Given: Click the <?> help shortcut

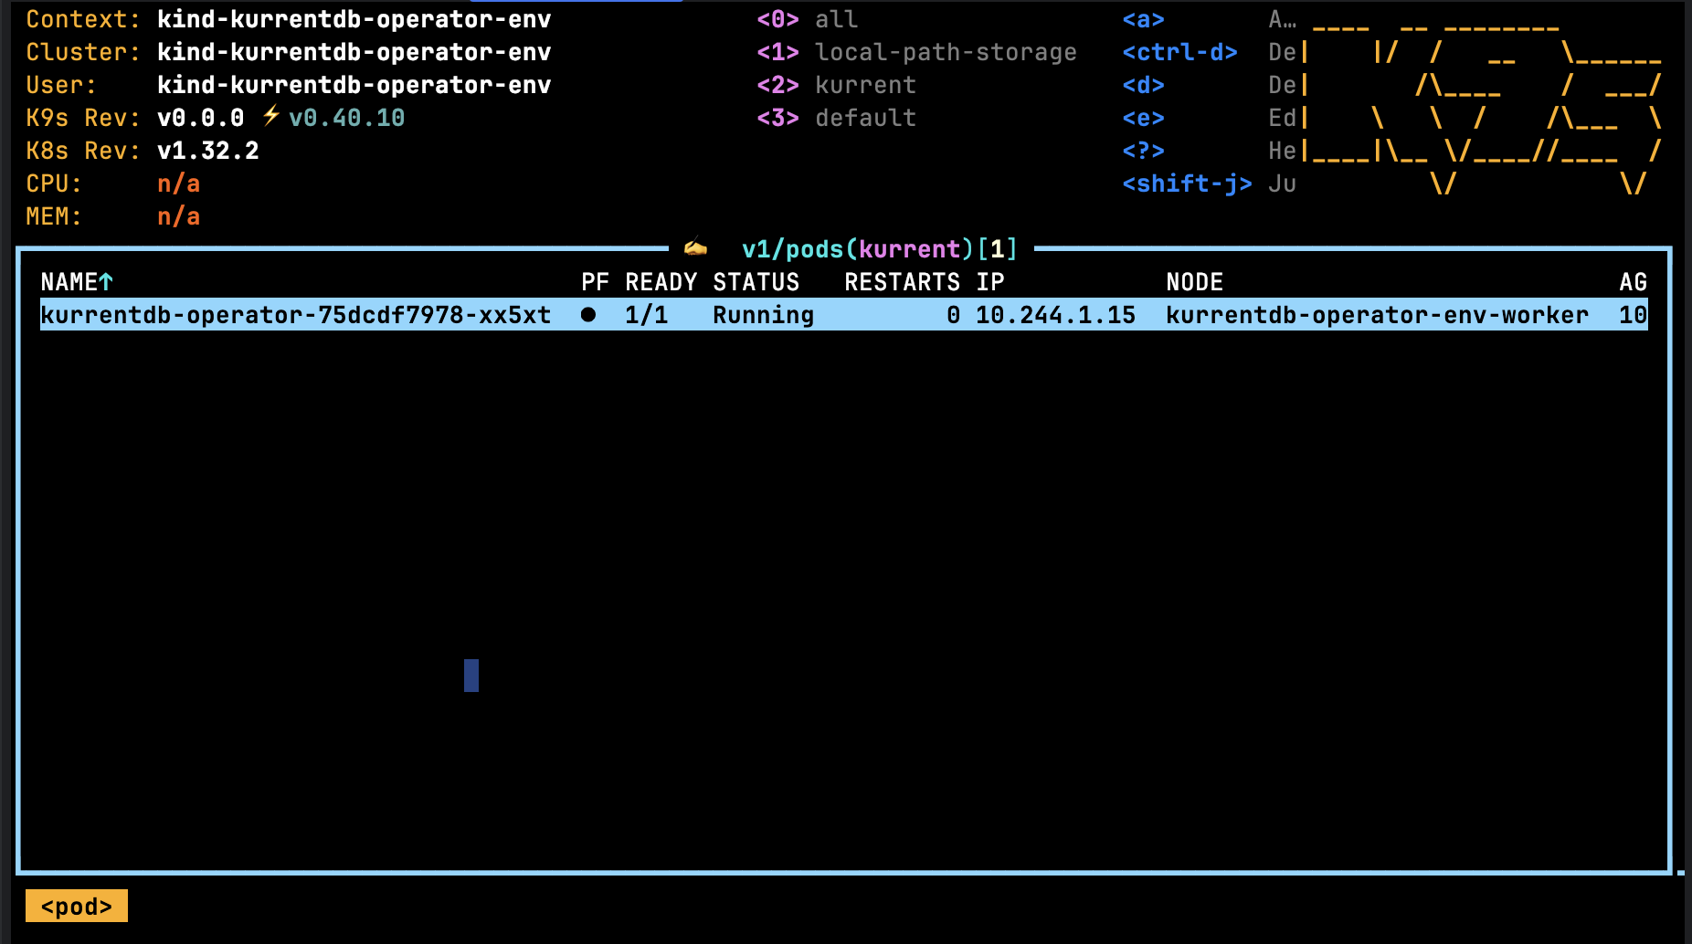Looking at the screenshot, I should tap(1143, 151).
